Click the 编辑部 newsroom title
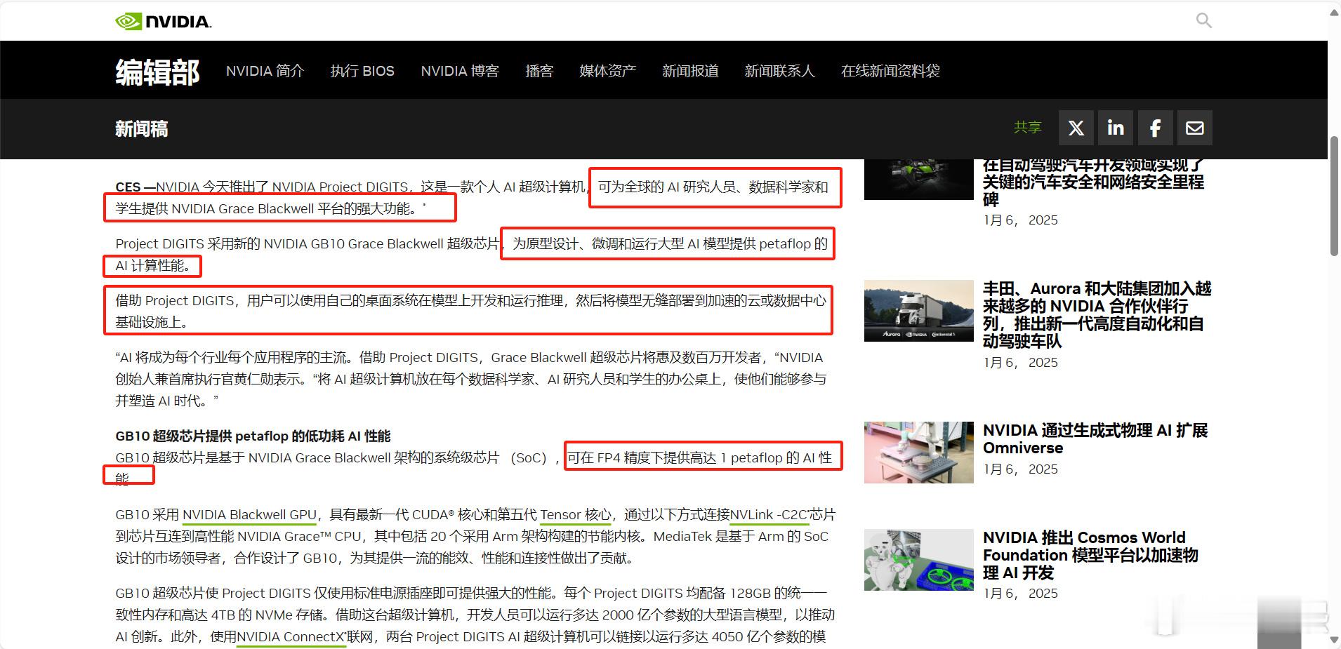Image resolution: width=1341 pixels, height=649 pixels. pyautogui.click(x=157, y=72)
